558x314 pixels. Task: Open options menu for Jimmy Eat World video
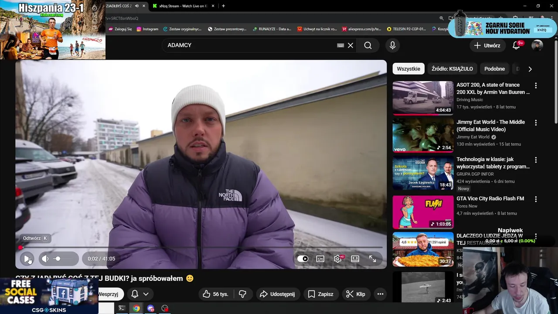[536, 123]
